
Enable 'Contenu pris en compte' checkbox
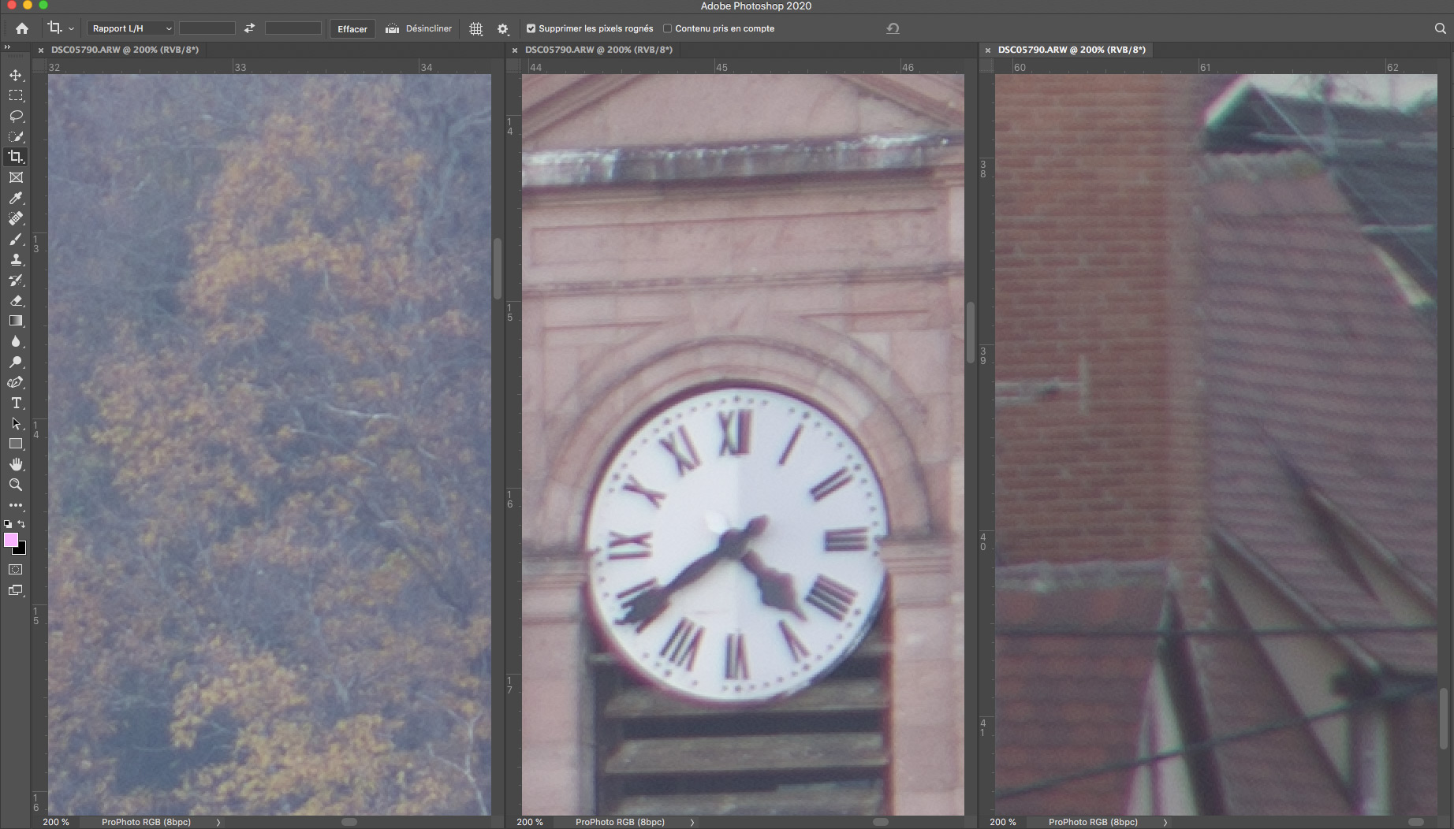pyautogui.click(x=667, y=28)
